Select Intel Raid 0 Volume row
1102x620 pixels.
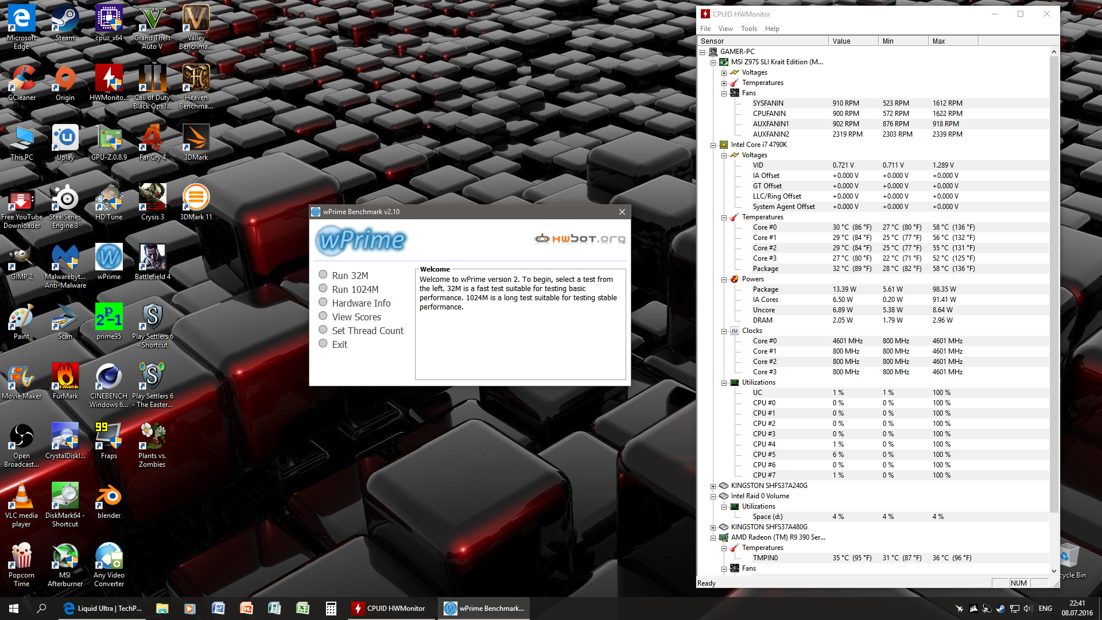coord(760,496)
